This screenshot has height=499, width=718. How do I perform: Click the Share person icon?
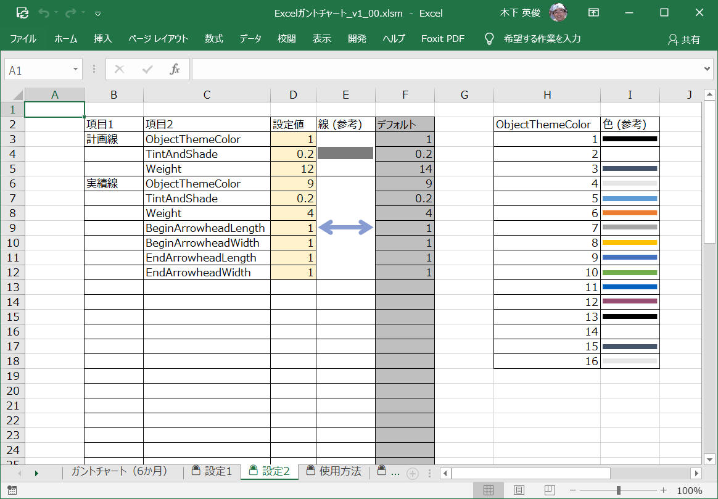click(673, 39)
